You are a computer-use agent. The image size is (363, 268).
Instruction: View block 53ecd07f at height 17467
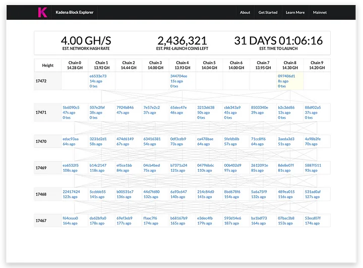313,218
